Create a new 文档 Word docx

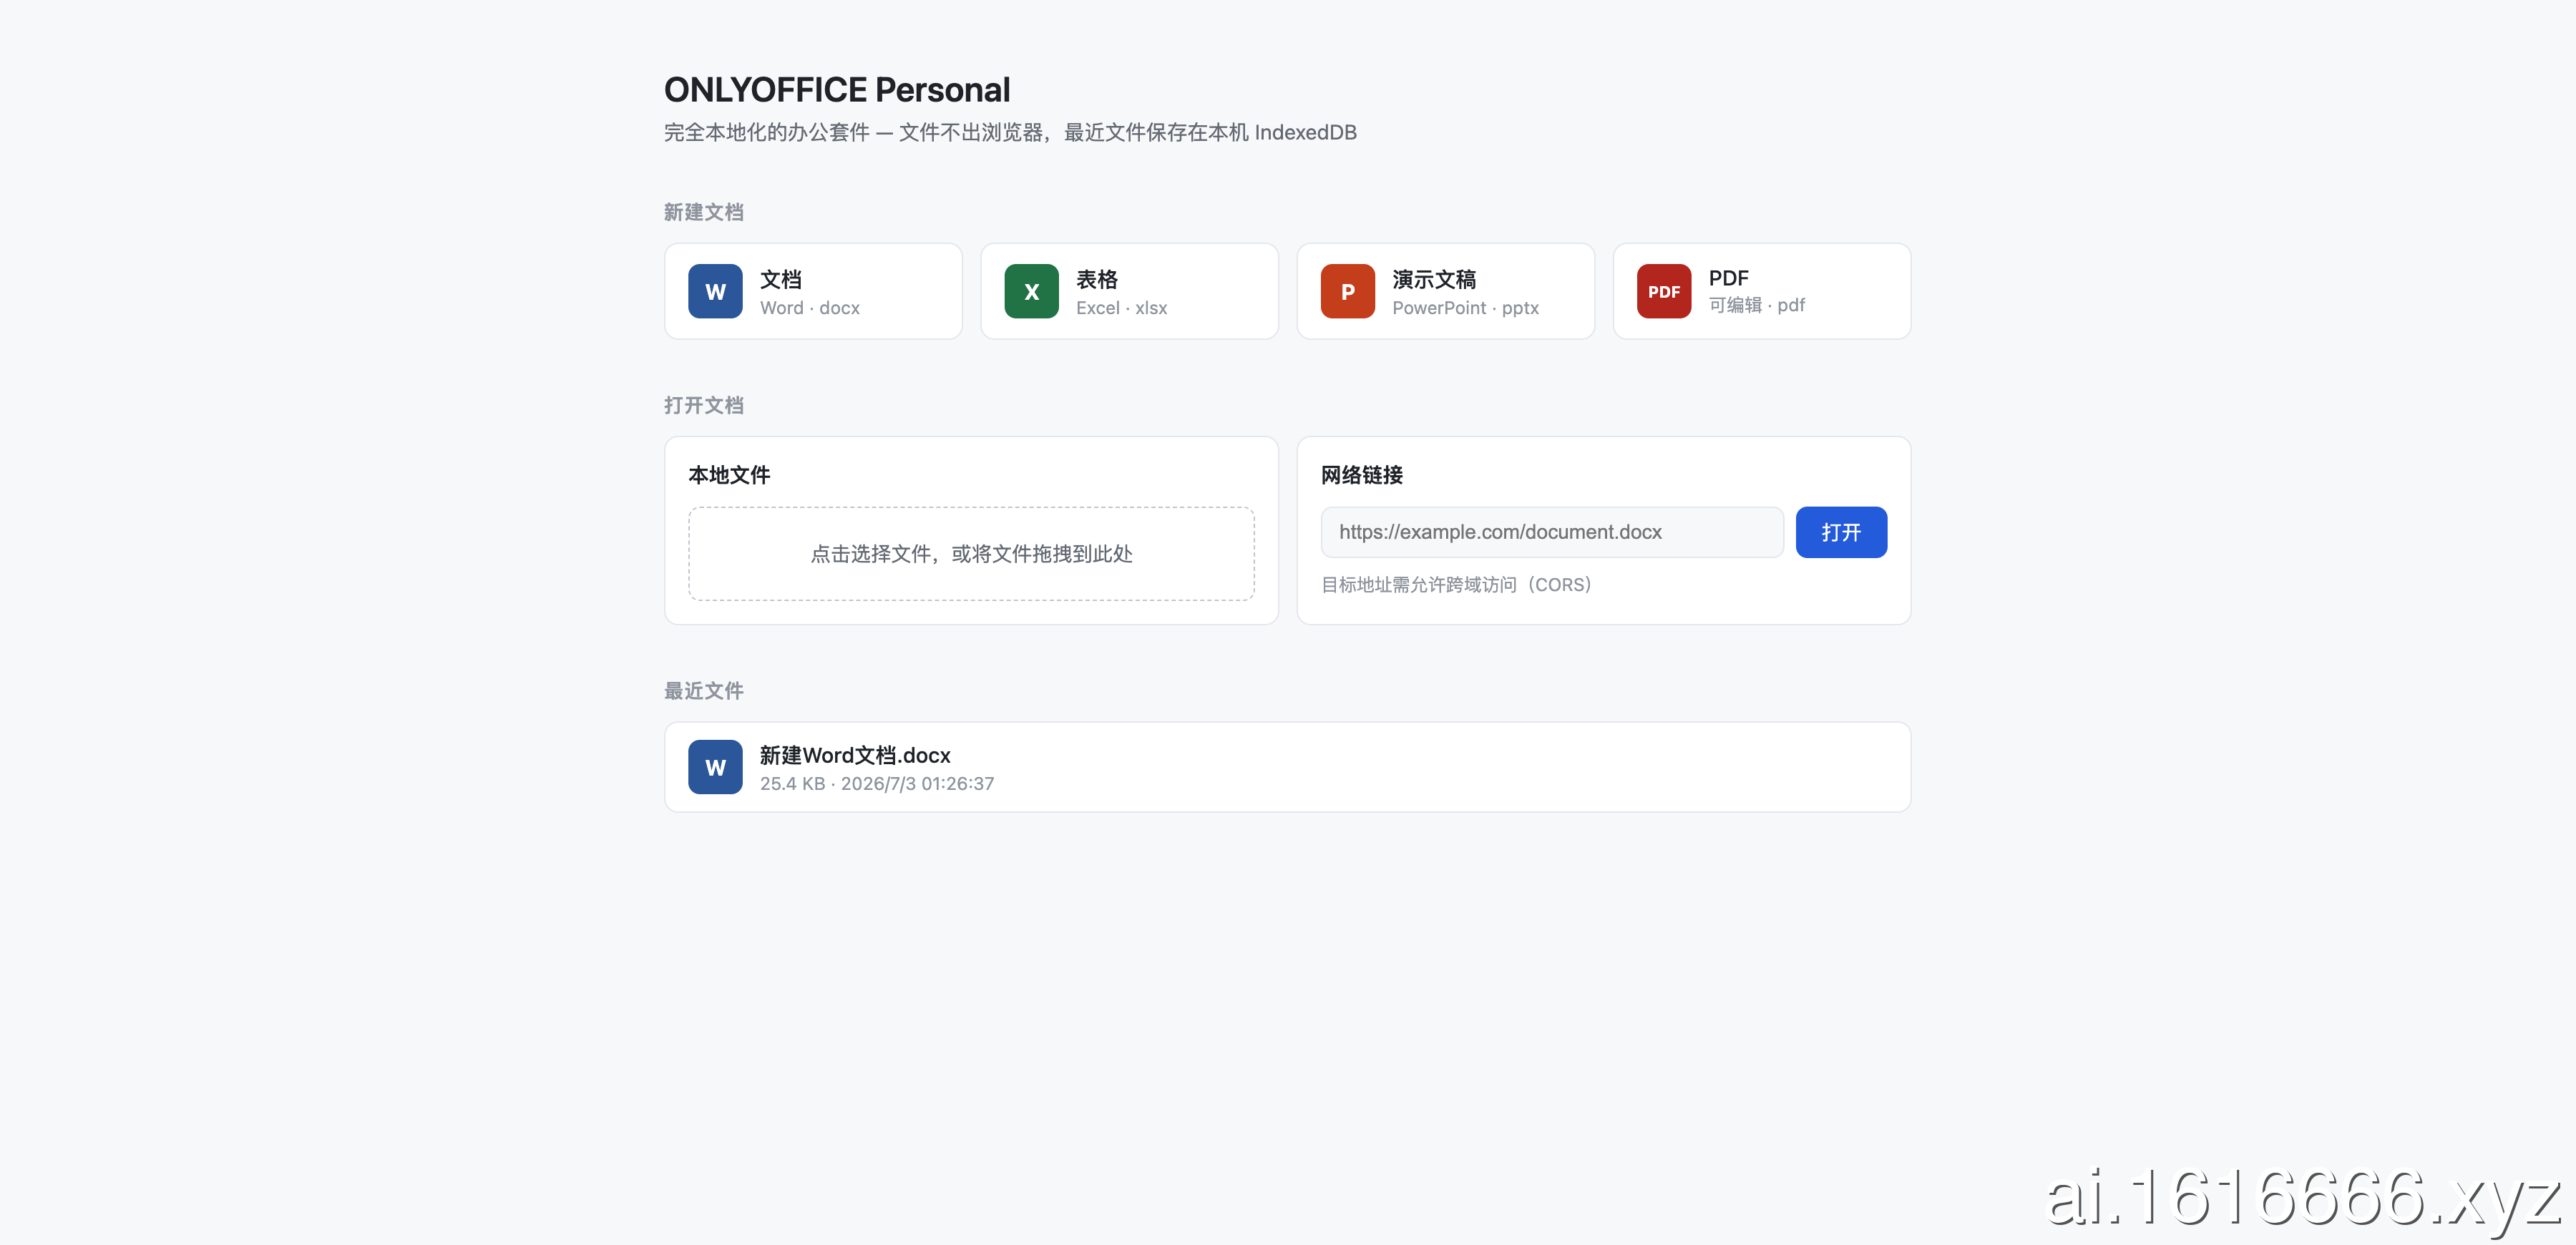coord(813,291)
